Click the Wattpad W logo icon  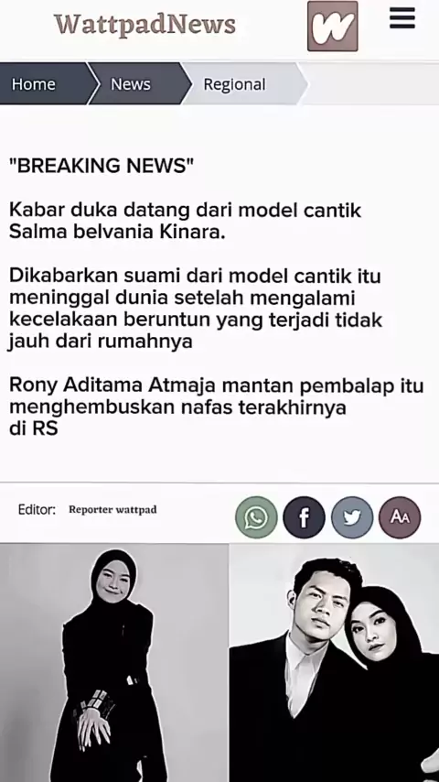point(332,26)
